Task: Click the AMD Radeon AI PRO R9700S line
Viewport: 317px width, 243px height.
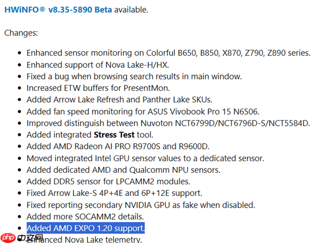Action: point(117,146)
